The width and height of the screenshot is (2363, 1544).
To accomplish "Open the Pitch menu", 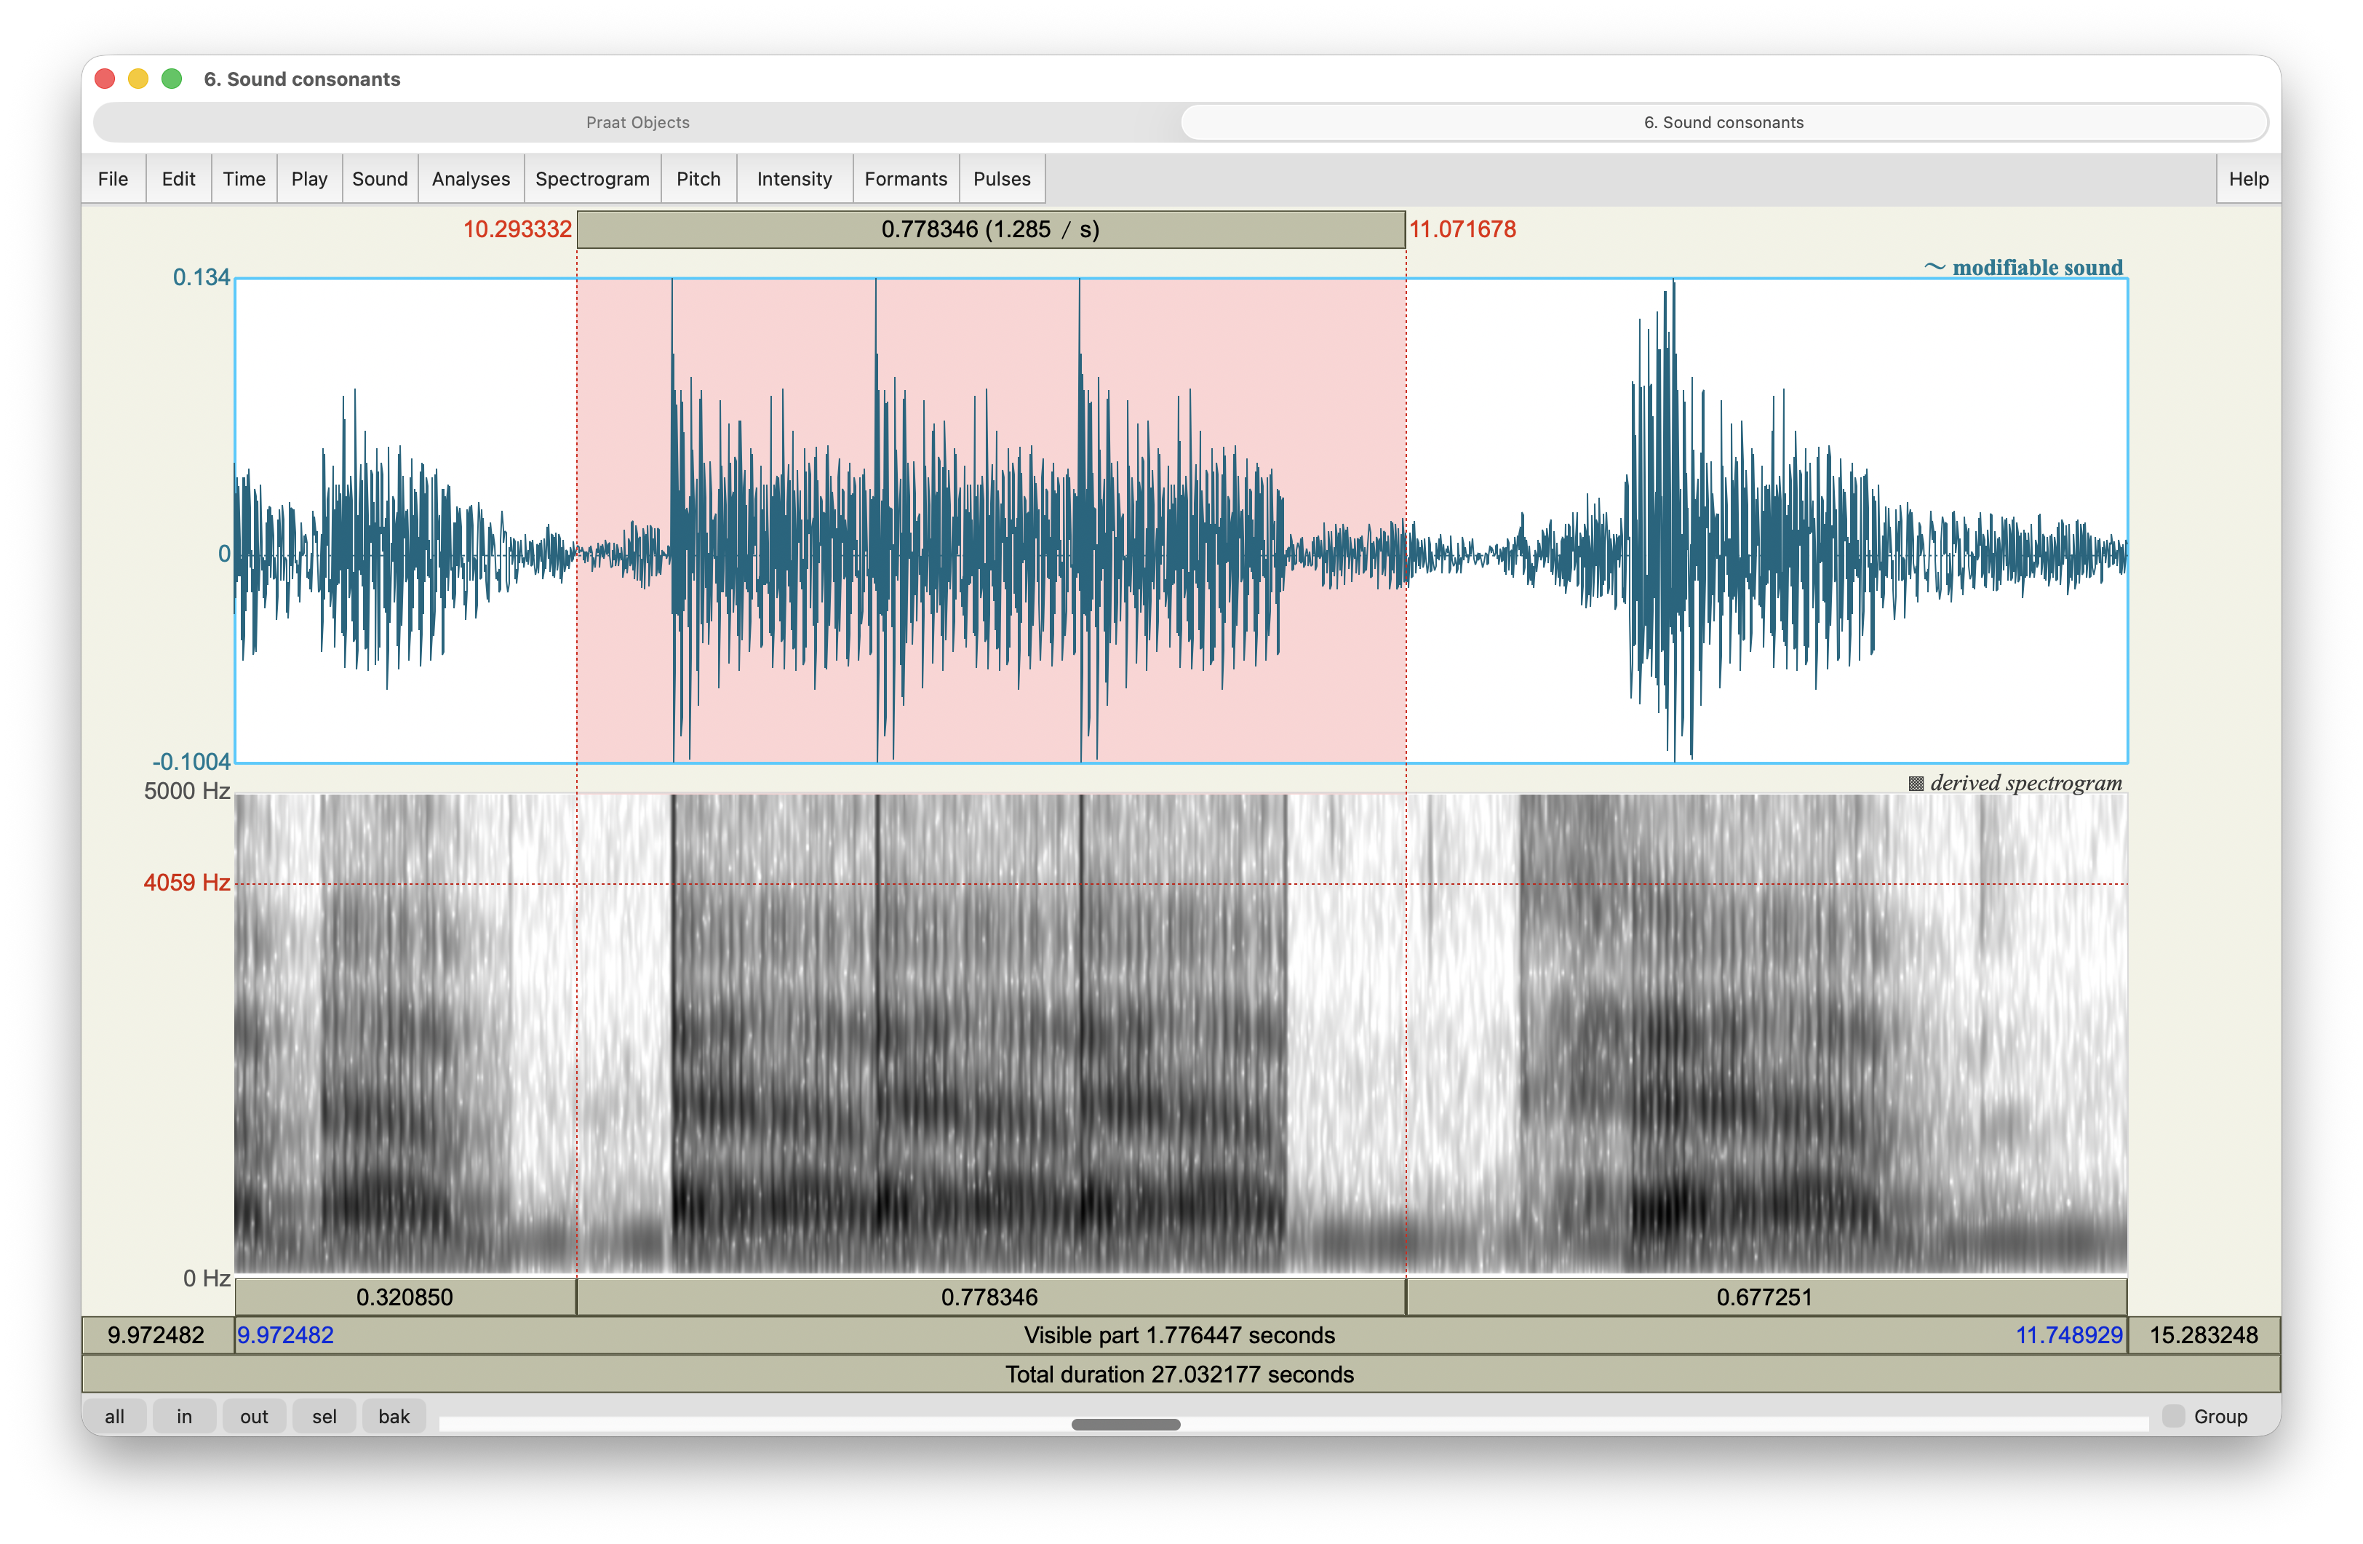I will (699, 179).
